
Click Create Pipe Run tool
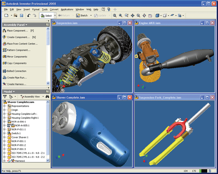pyautogui.click(x=15, y=78)
